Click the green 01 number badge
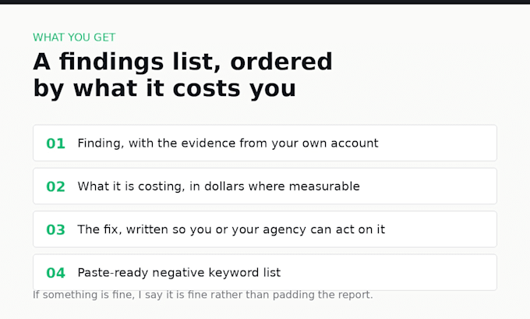Image resolution: width=530 pixels, height=319 pixels. (x=55, y=144)
